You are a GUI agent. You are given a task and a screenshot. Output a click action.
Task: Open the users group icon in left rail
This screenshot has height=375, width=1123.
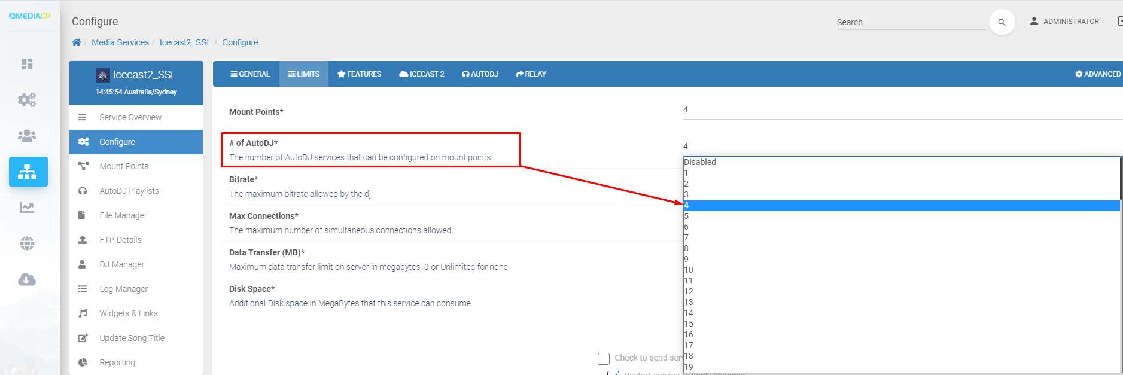[x=27, y=136]
